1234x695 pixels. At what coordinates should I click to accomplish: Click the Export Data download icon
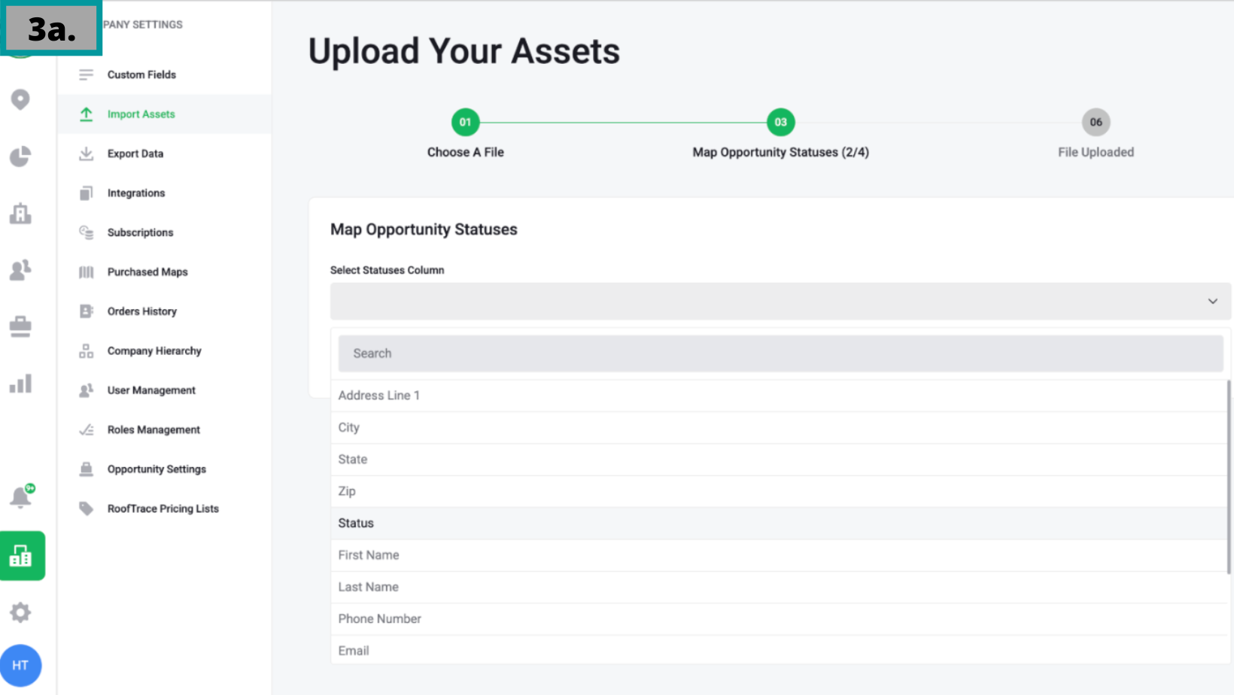coord(87,153)
